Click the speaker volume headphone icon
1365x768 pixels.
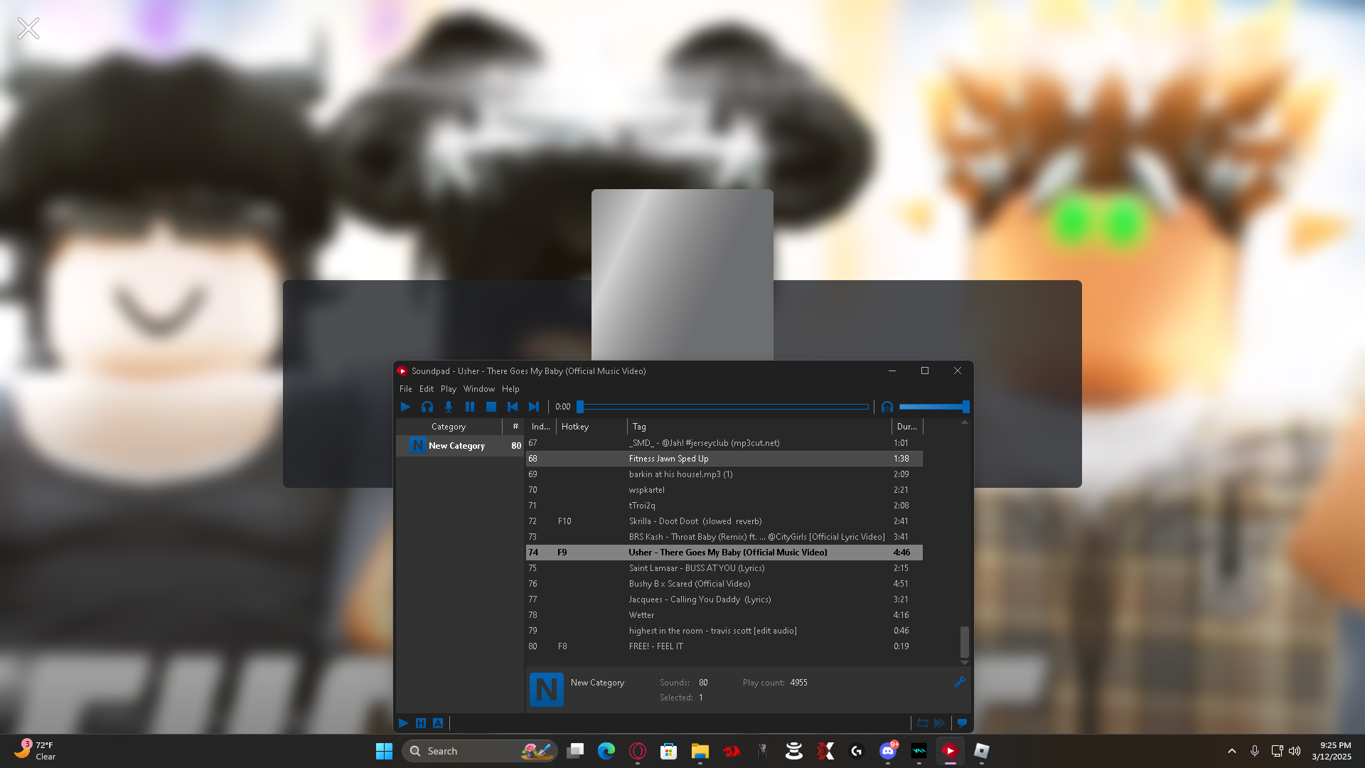click(x=887, y=407)
